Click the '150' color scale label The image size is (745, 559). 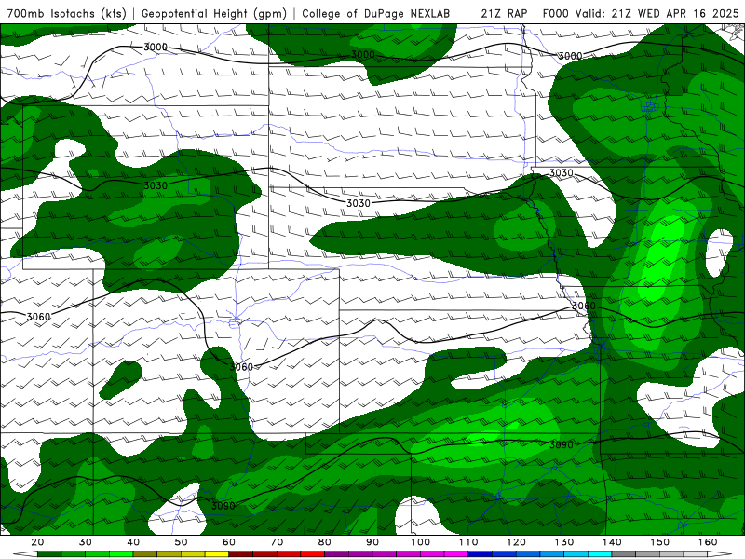tap(660, 542)
